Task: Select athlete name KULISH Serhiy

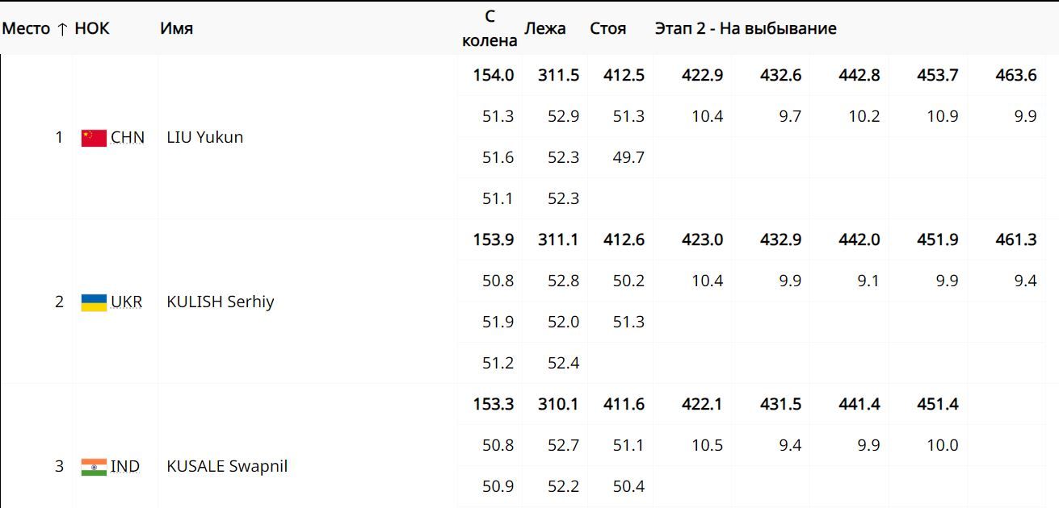Action: (220, 302)
